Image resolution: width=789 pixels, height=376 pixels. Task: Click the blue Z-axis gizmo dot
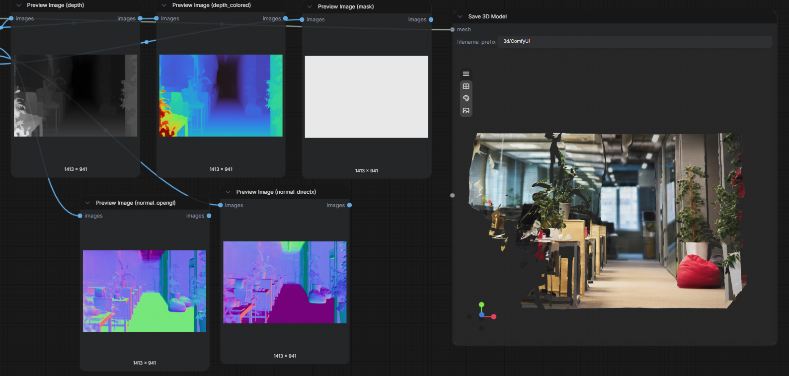click(x=481, y=315)
